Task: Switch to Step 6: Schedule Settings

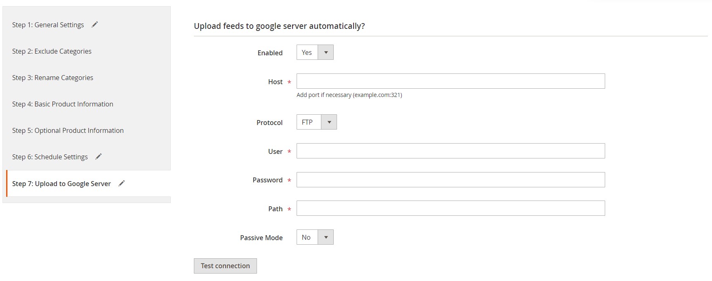Action: pos(50,157)
